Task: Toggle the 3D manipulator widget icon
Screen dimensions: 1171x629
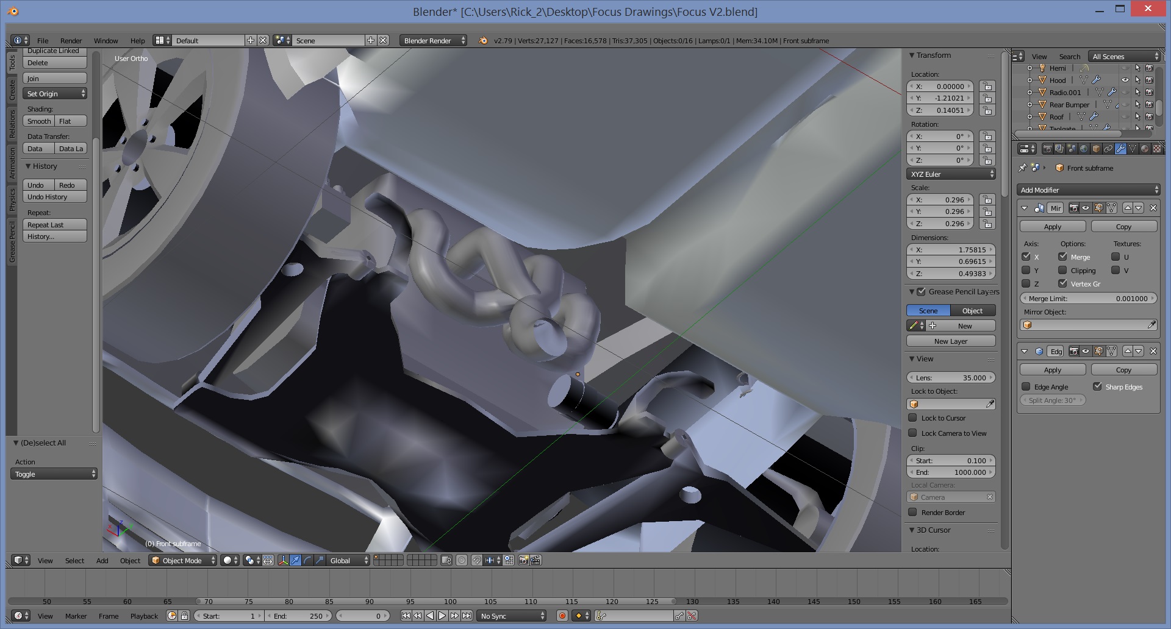Action: tap(283, 560)
